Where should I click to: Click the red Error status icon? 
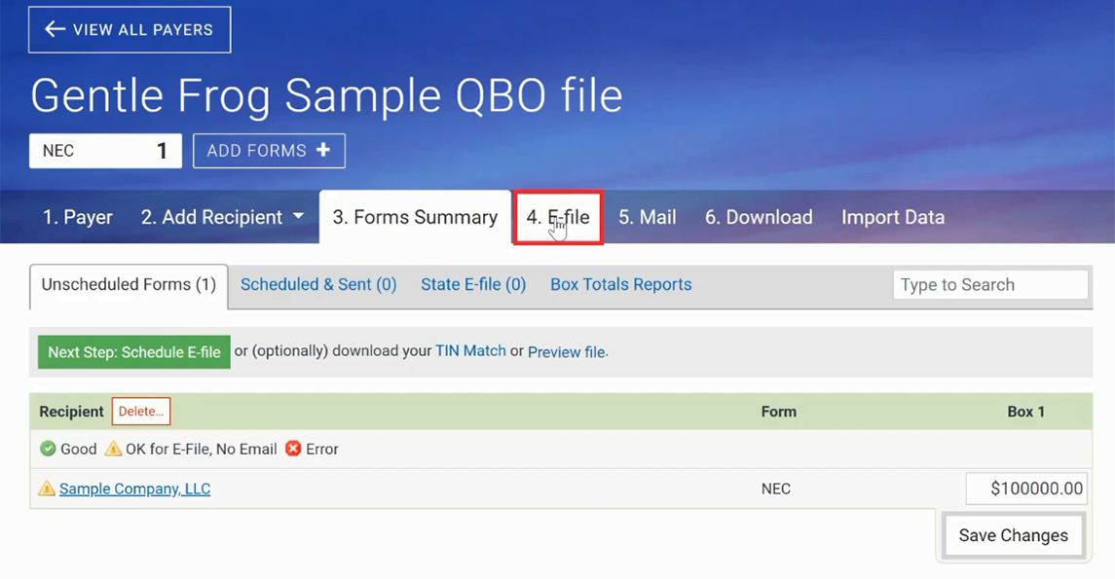pos(293,449)
